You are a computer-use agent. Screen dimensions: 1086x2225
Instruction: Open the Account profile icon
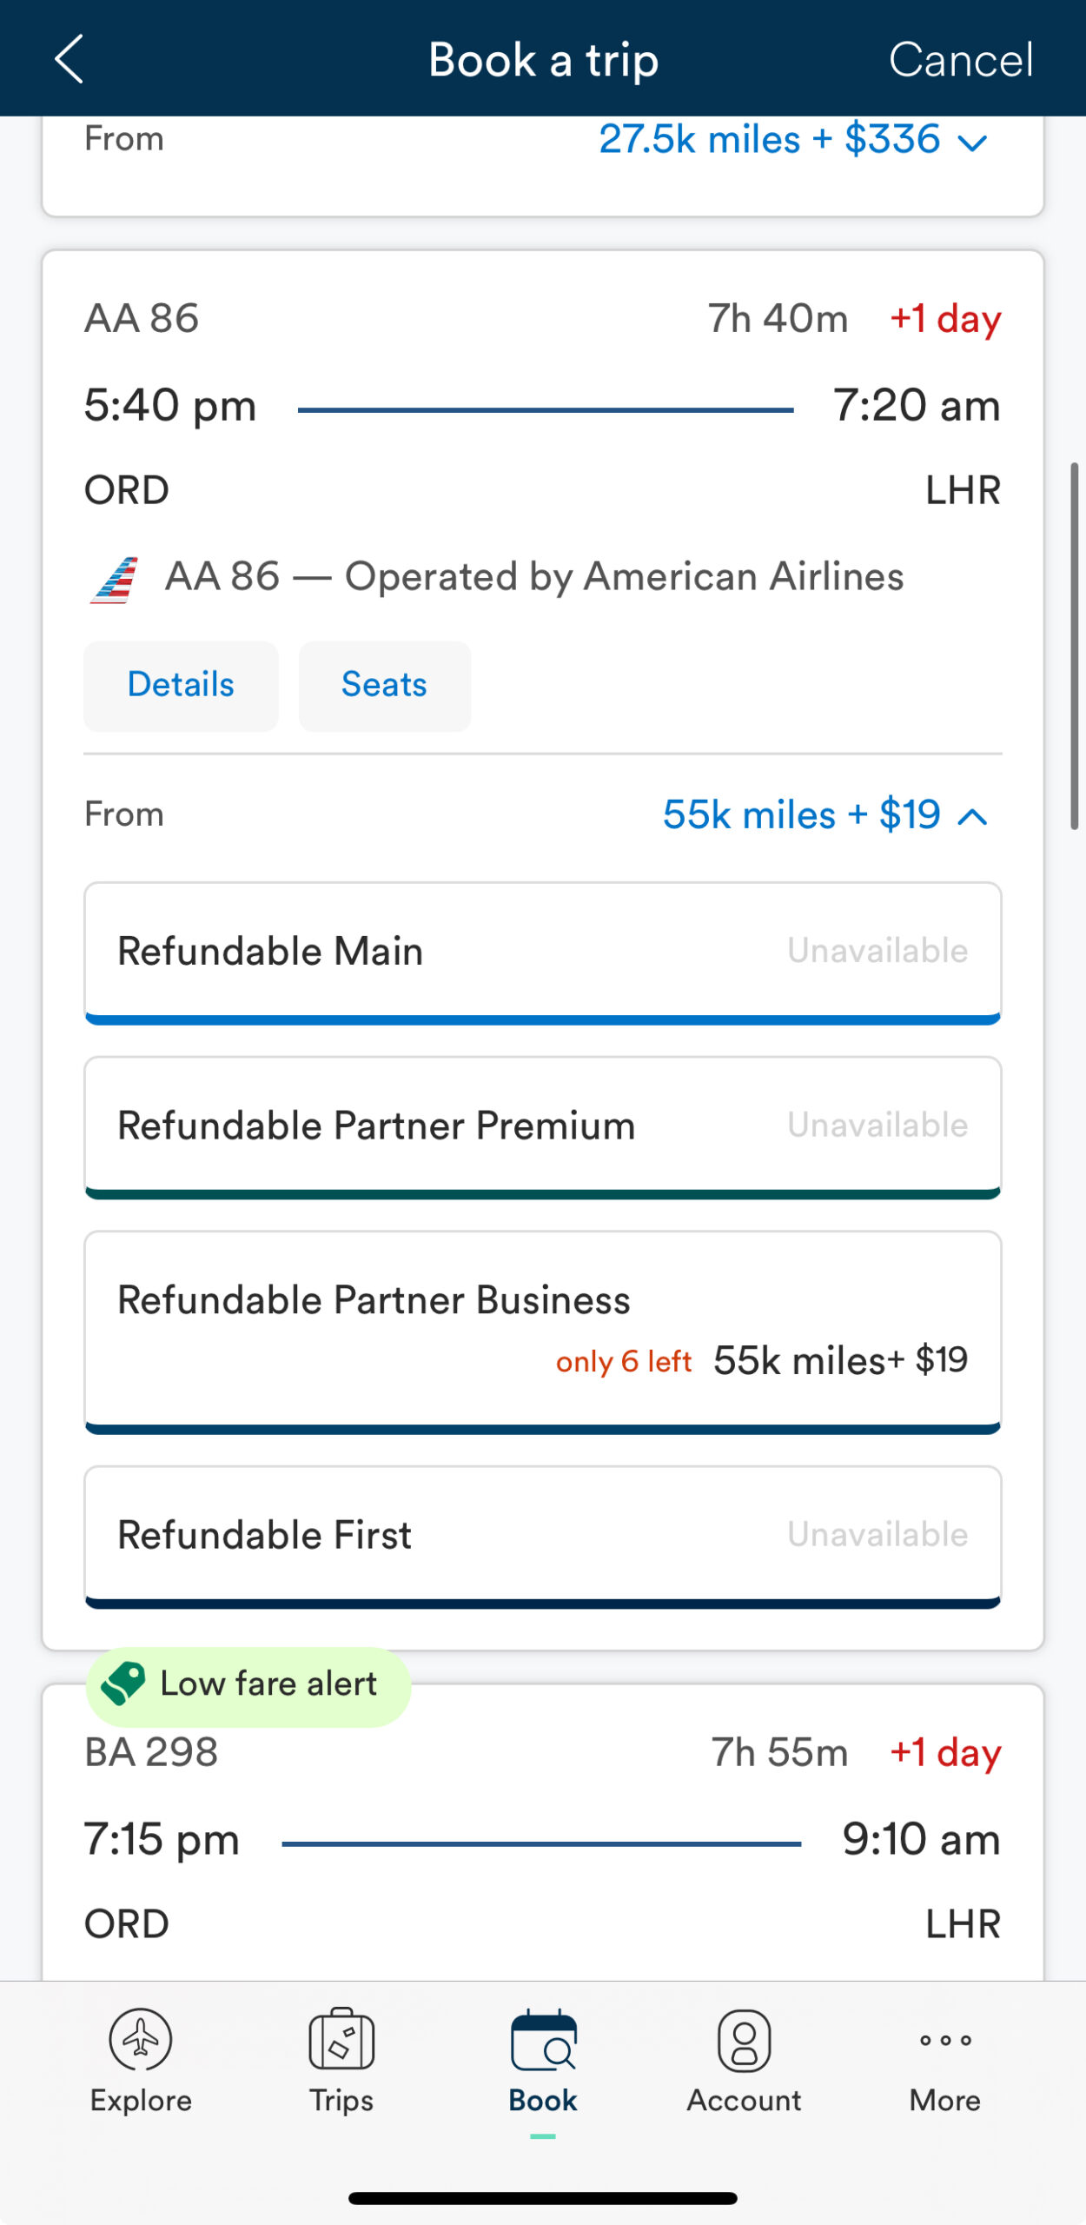(x=744, y=2039)
